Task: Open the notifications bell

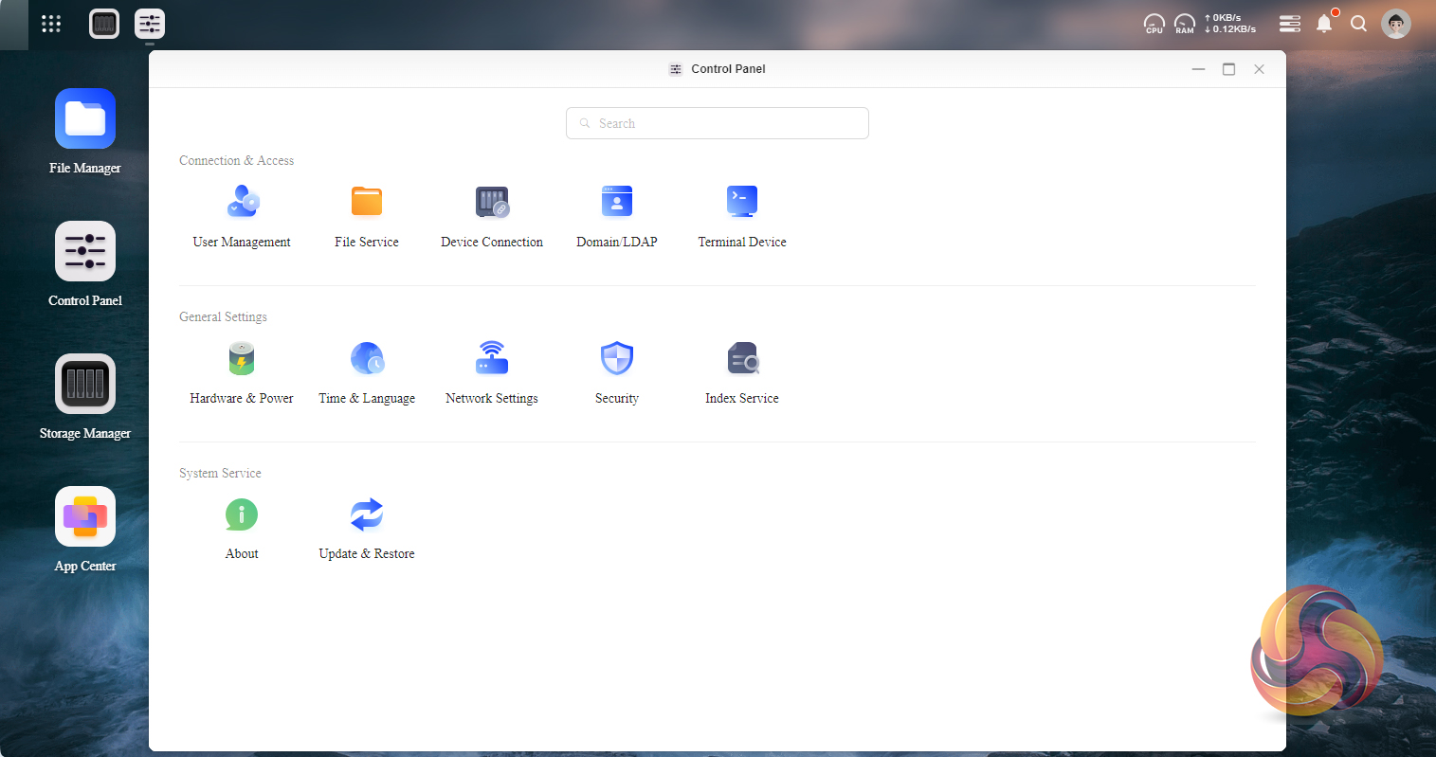Action: click(x=1324, y=24)
